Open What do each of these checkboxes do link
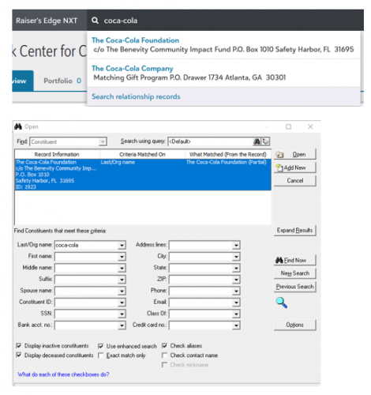371x395 pixels. (63, 374)
